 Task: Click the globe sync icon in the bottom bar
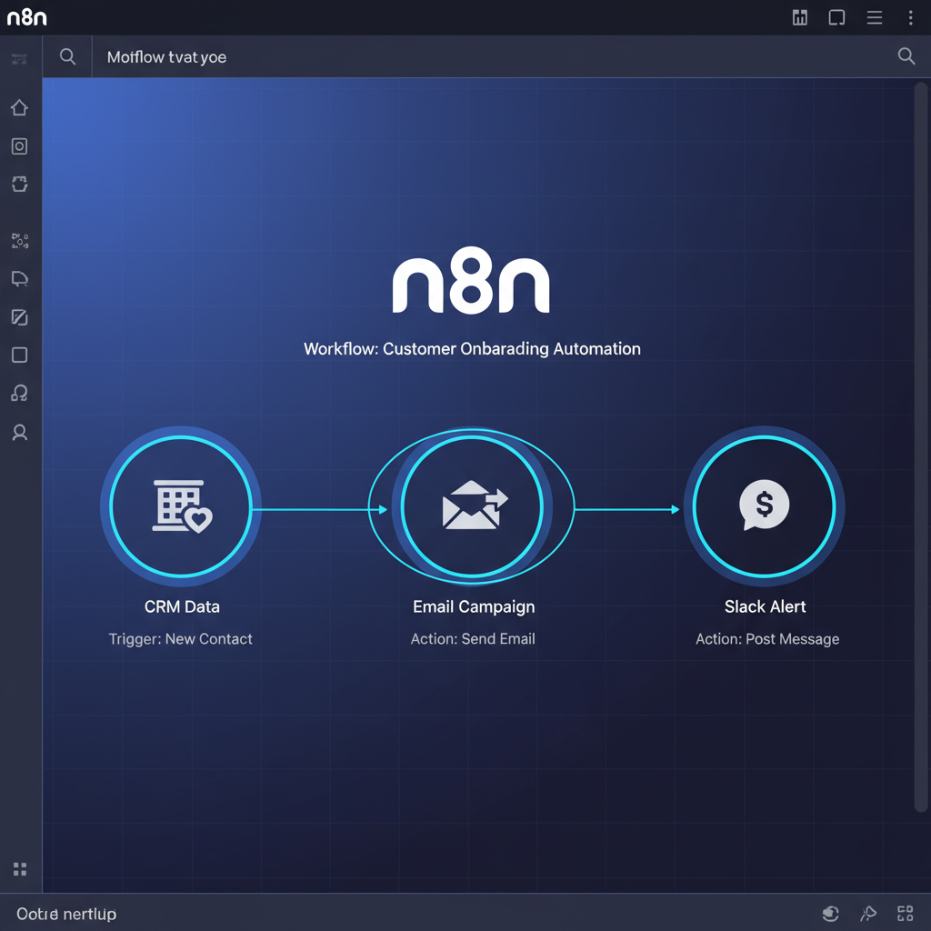(x=830, y=913)
